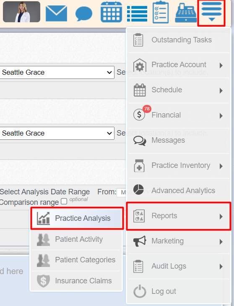Toggle the main hamburger menu icon
Viewport: 234px width, 306px height.
coord(212,12)
